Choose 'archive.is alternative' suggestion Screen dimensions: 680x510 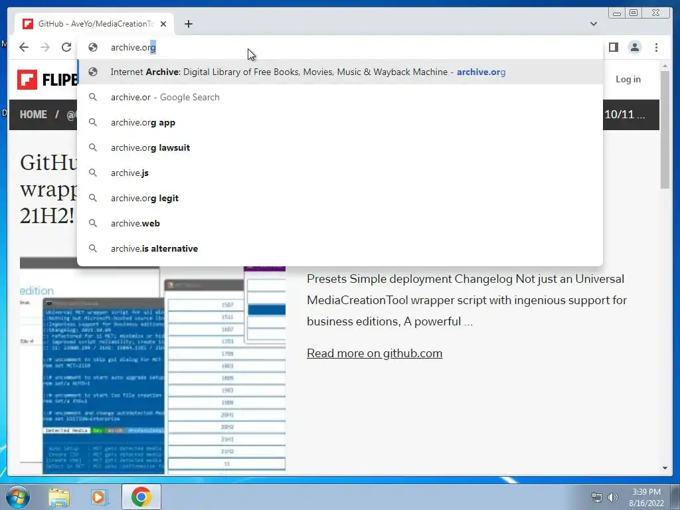point(339,248)
